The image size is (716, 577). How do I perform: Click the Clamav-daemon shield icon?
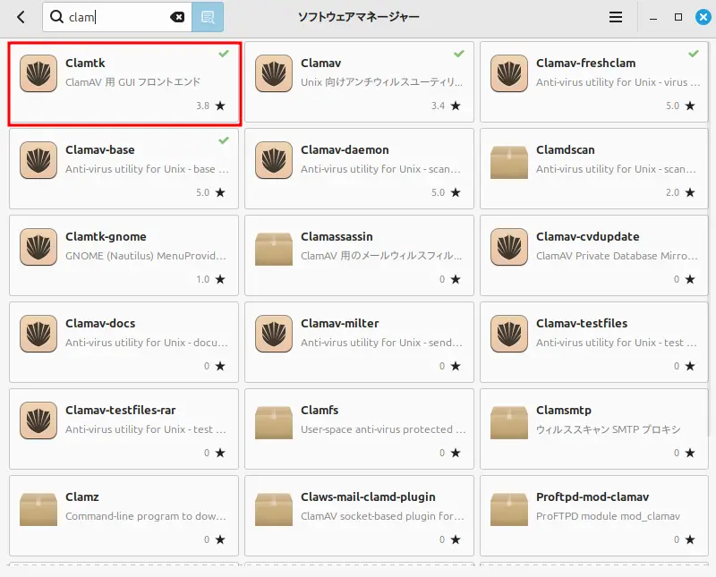[274, 160]
